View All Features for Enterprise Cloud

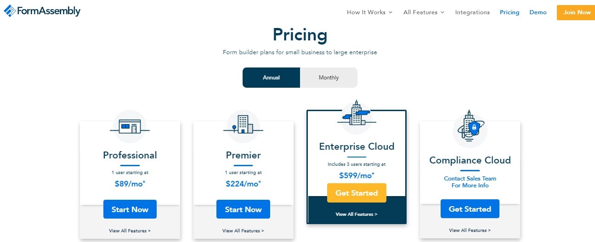pos(357,214)
